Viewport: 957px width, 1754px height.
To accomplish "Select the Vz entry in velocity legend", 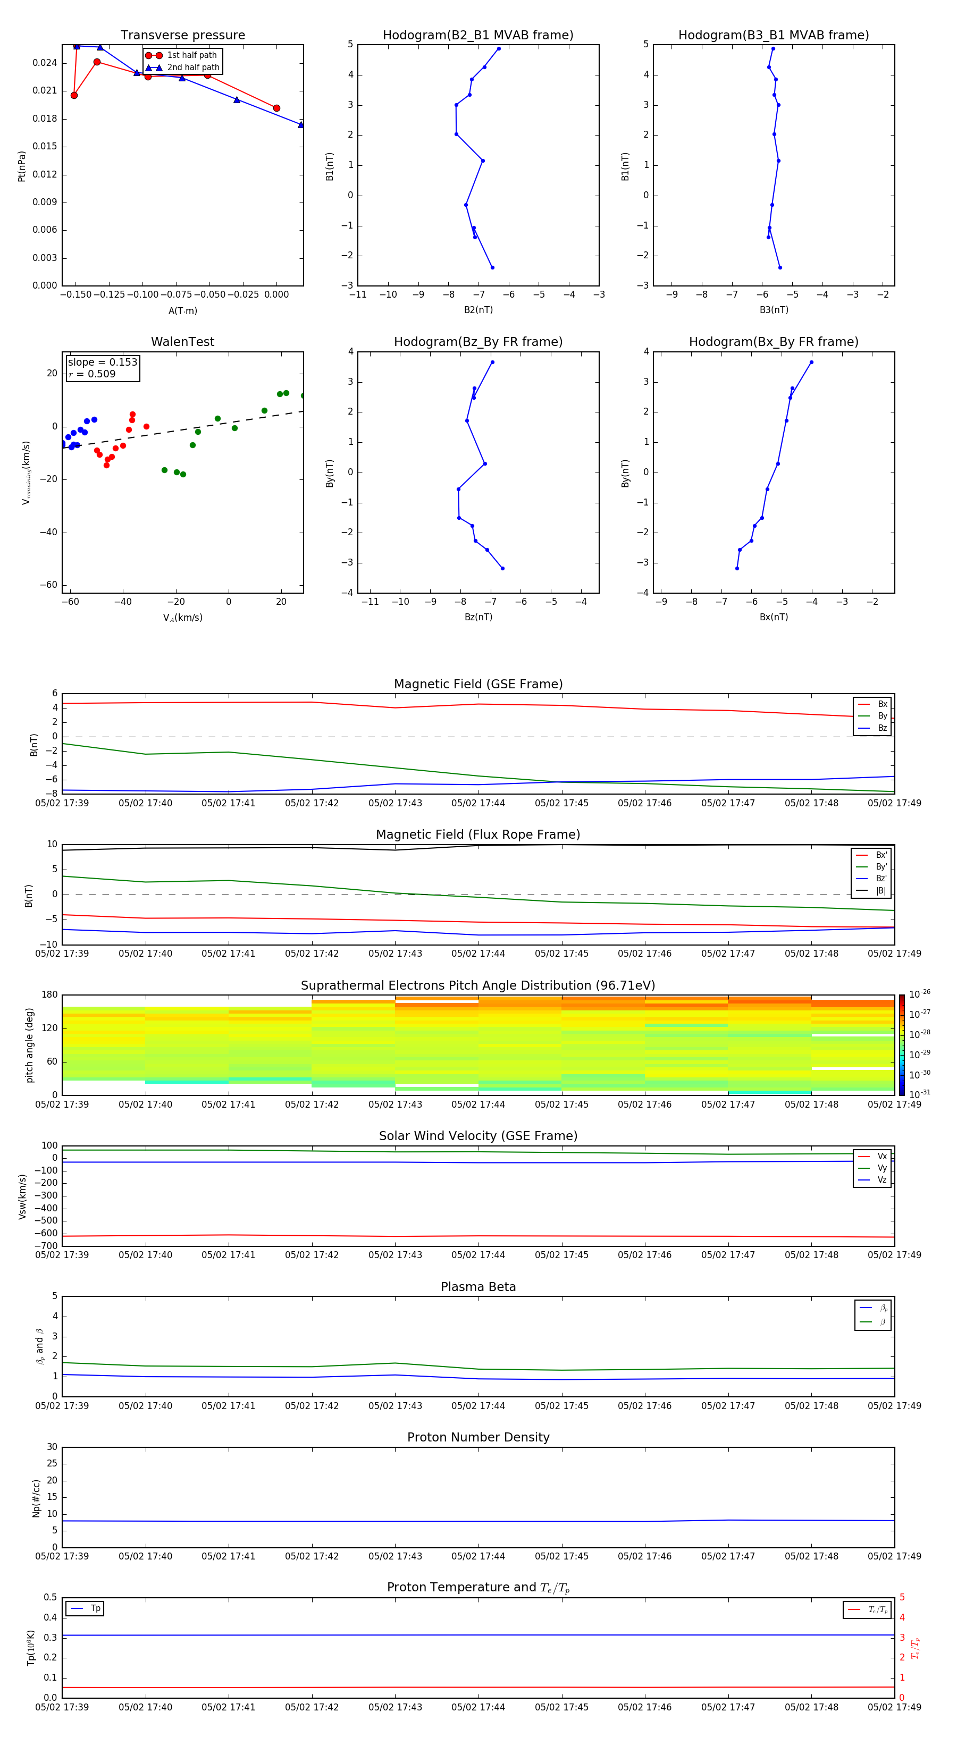I will point(872,1180).
